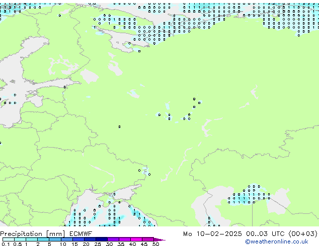Screen dimensions: 319x246
Task: Open the weatheronline.co.uk copyright link
Action: tap(277, 241)
